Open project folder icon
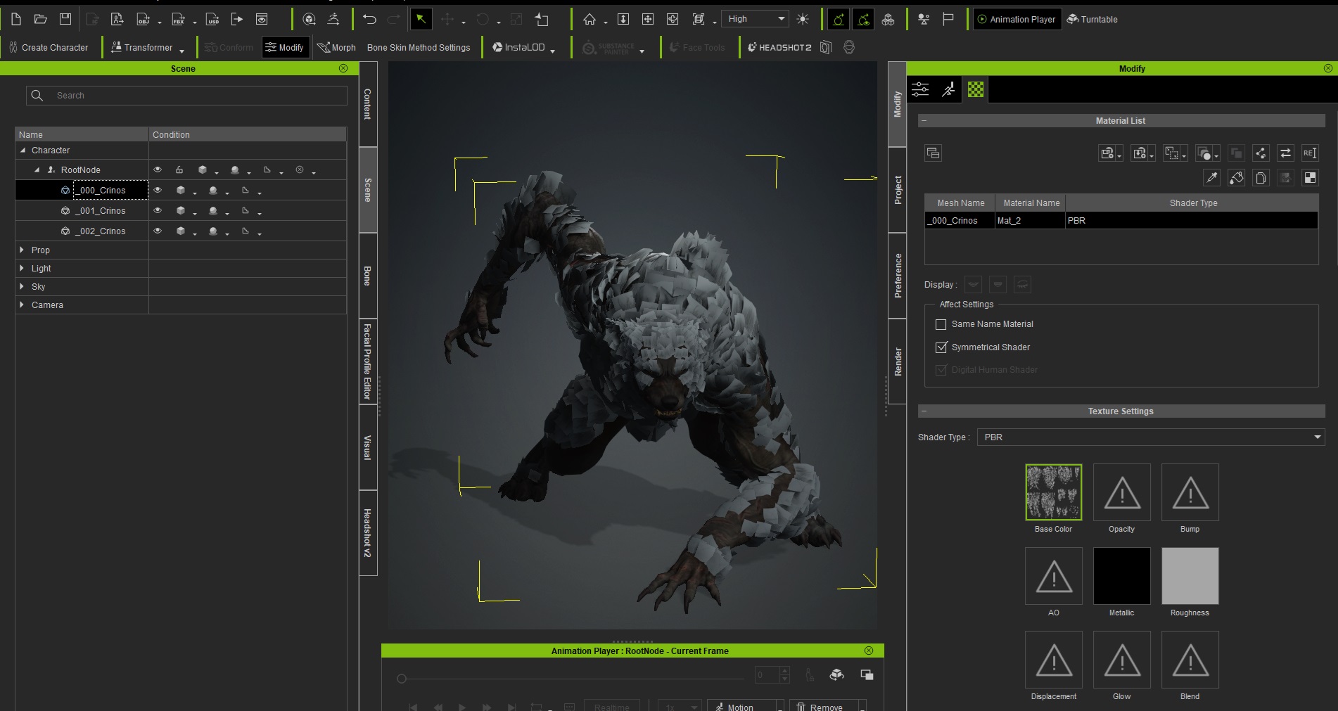The height and width of the screenshot is (711, 1338). [x=40, y=19]
